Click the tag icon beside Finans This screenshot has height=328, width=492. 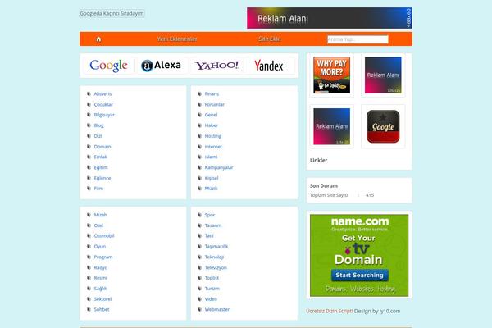(x=199, y=93)
